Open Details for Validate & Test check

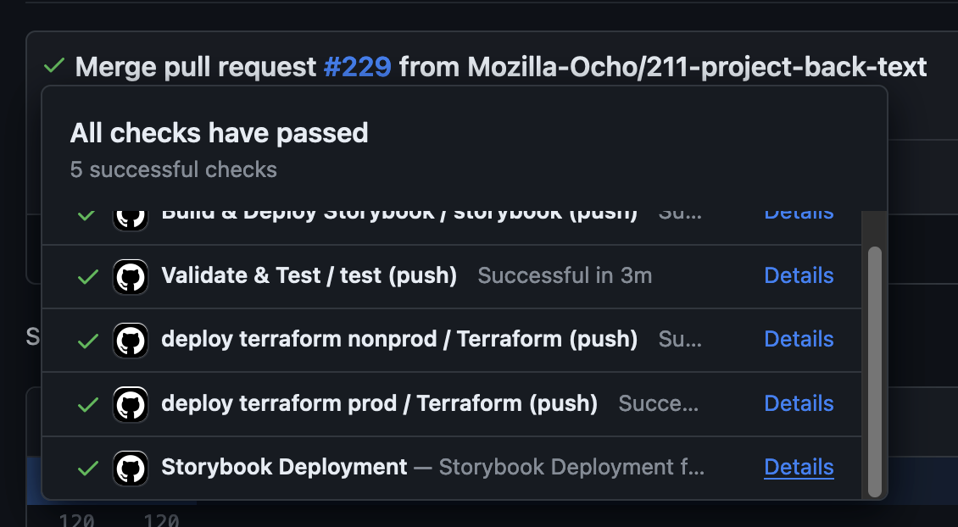tap(799, 275)
